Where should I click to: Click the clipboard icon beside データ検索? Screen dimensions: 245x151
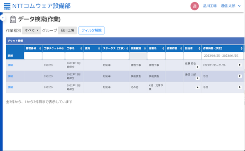12,19
